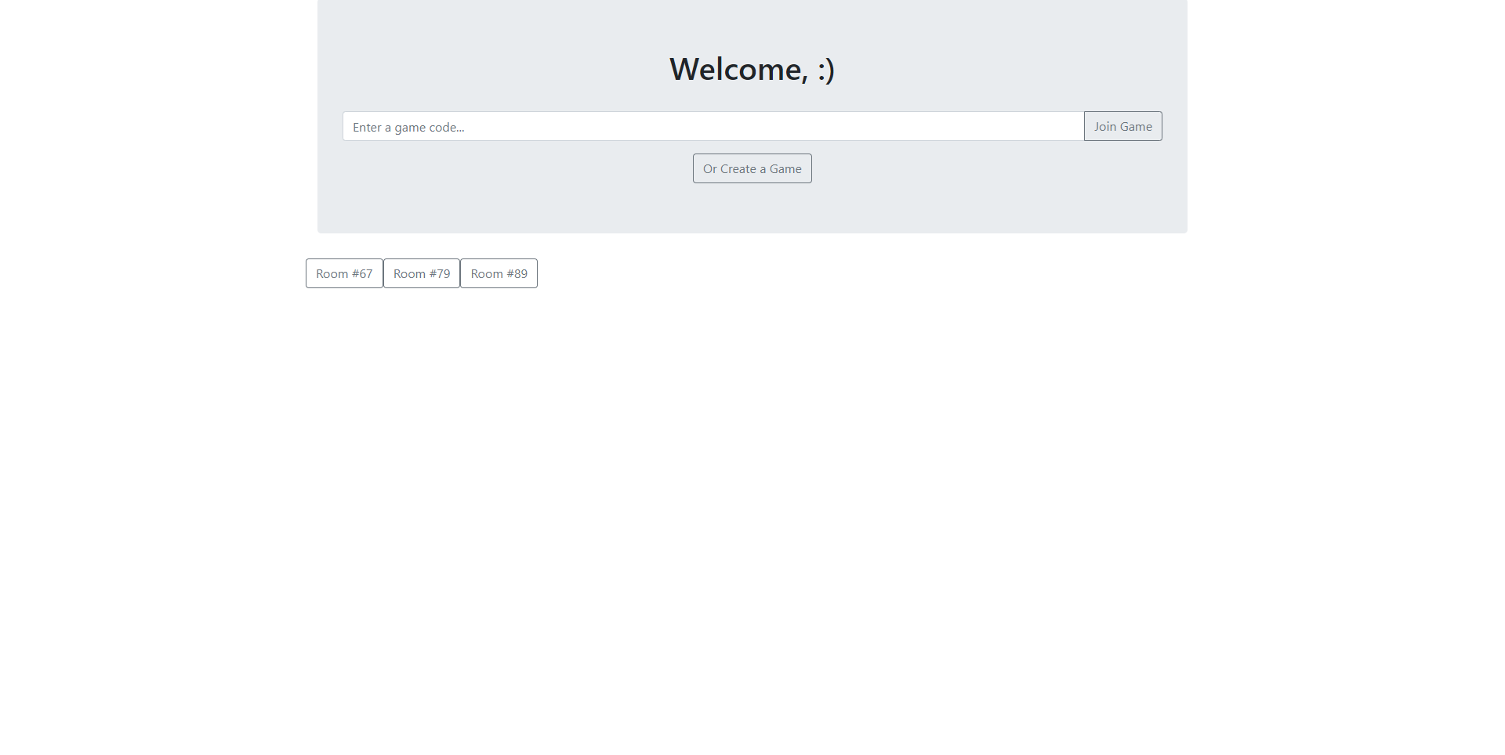Place cursor in game code placeholder text
The width and height of the screenshot is (1505, 755).
point(408,128)
